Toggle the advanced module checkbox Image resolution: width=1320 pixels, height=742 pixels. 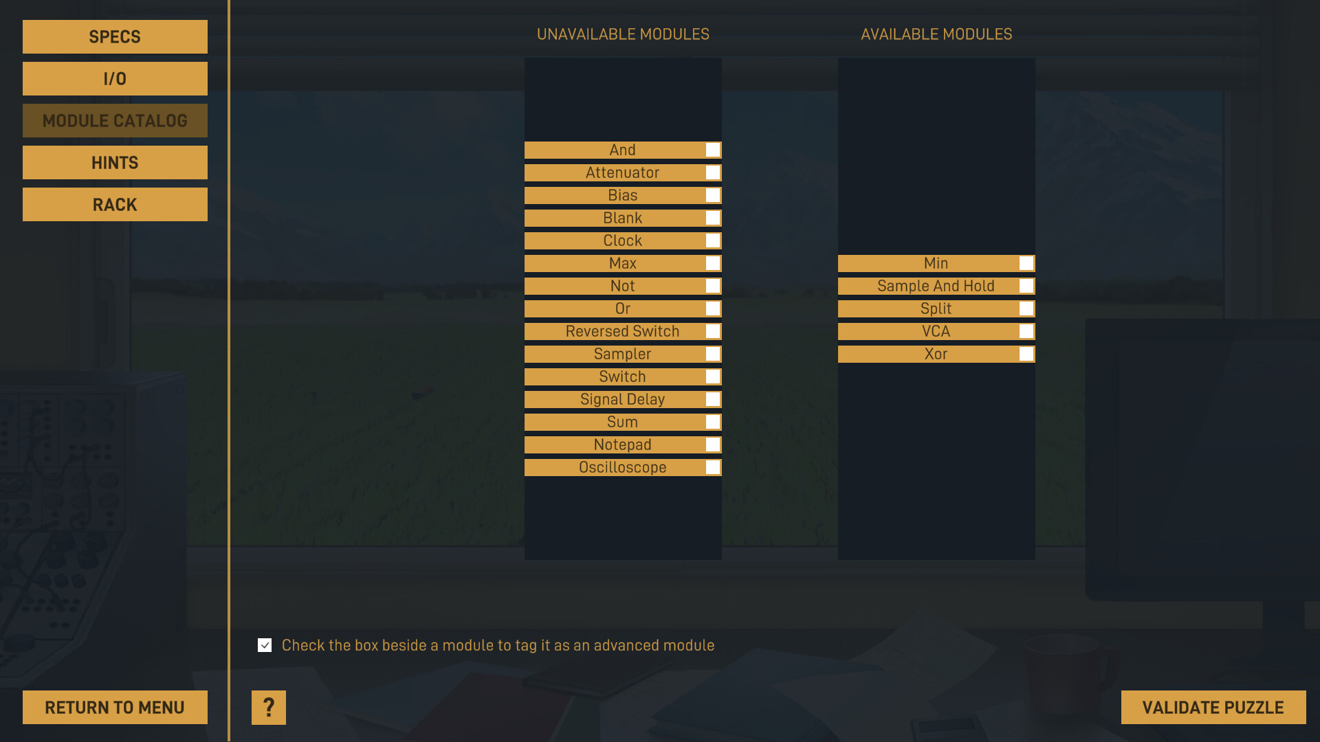pyautogui.click(x=264, y=645)
